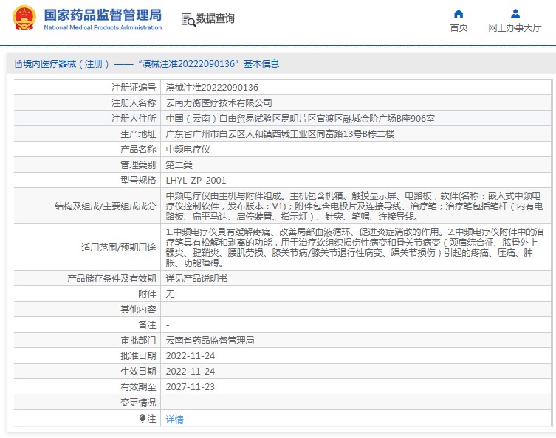Image resolution: width=556 pixels, height=438 pixels.
Task: Select approval department 云南省药品监督管理局
Action: (210, 340)
